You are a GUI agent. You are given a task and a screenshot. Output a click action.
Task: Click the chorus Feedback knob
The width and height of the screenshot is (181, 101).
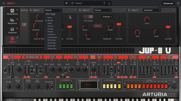click(107, 35)
